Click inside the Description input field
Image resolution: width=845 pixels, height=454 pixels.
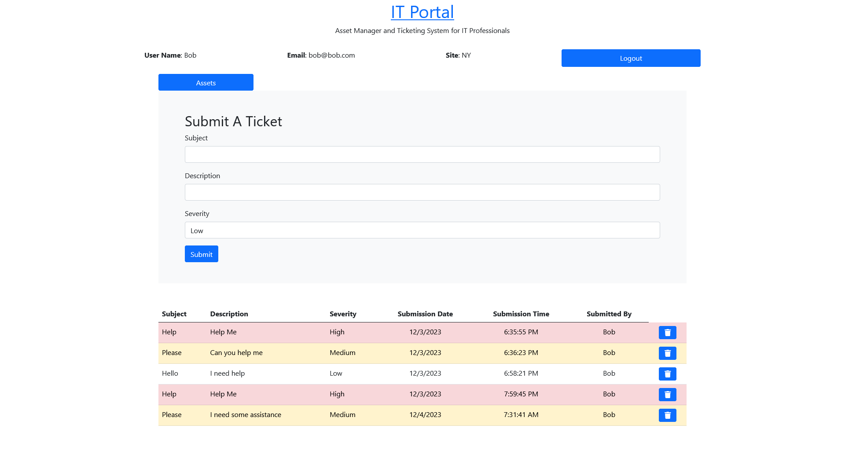422,192
